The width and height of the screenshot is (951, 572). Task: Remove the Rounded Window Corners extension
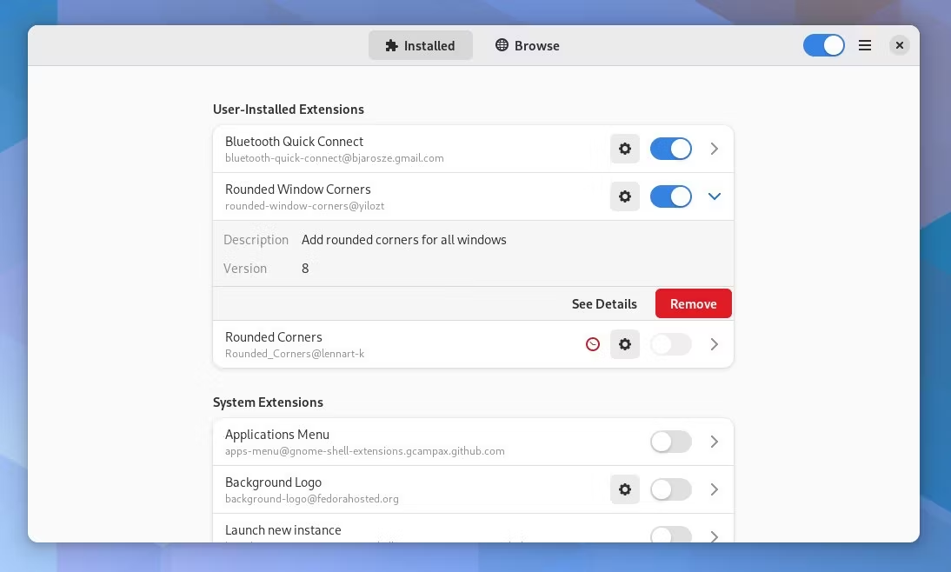click(693, 304)
